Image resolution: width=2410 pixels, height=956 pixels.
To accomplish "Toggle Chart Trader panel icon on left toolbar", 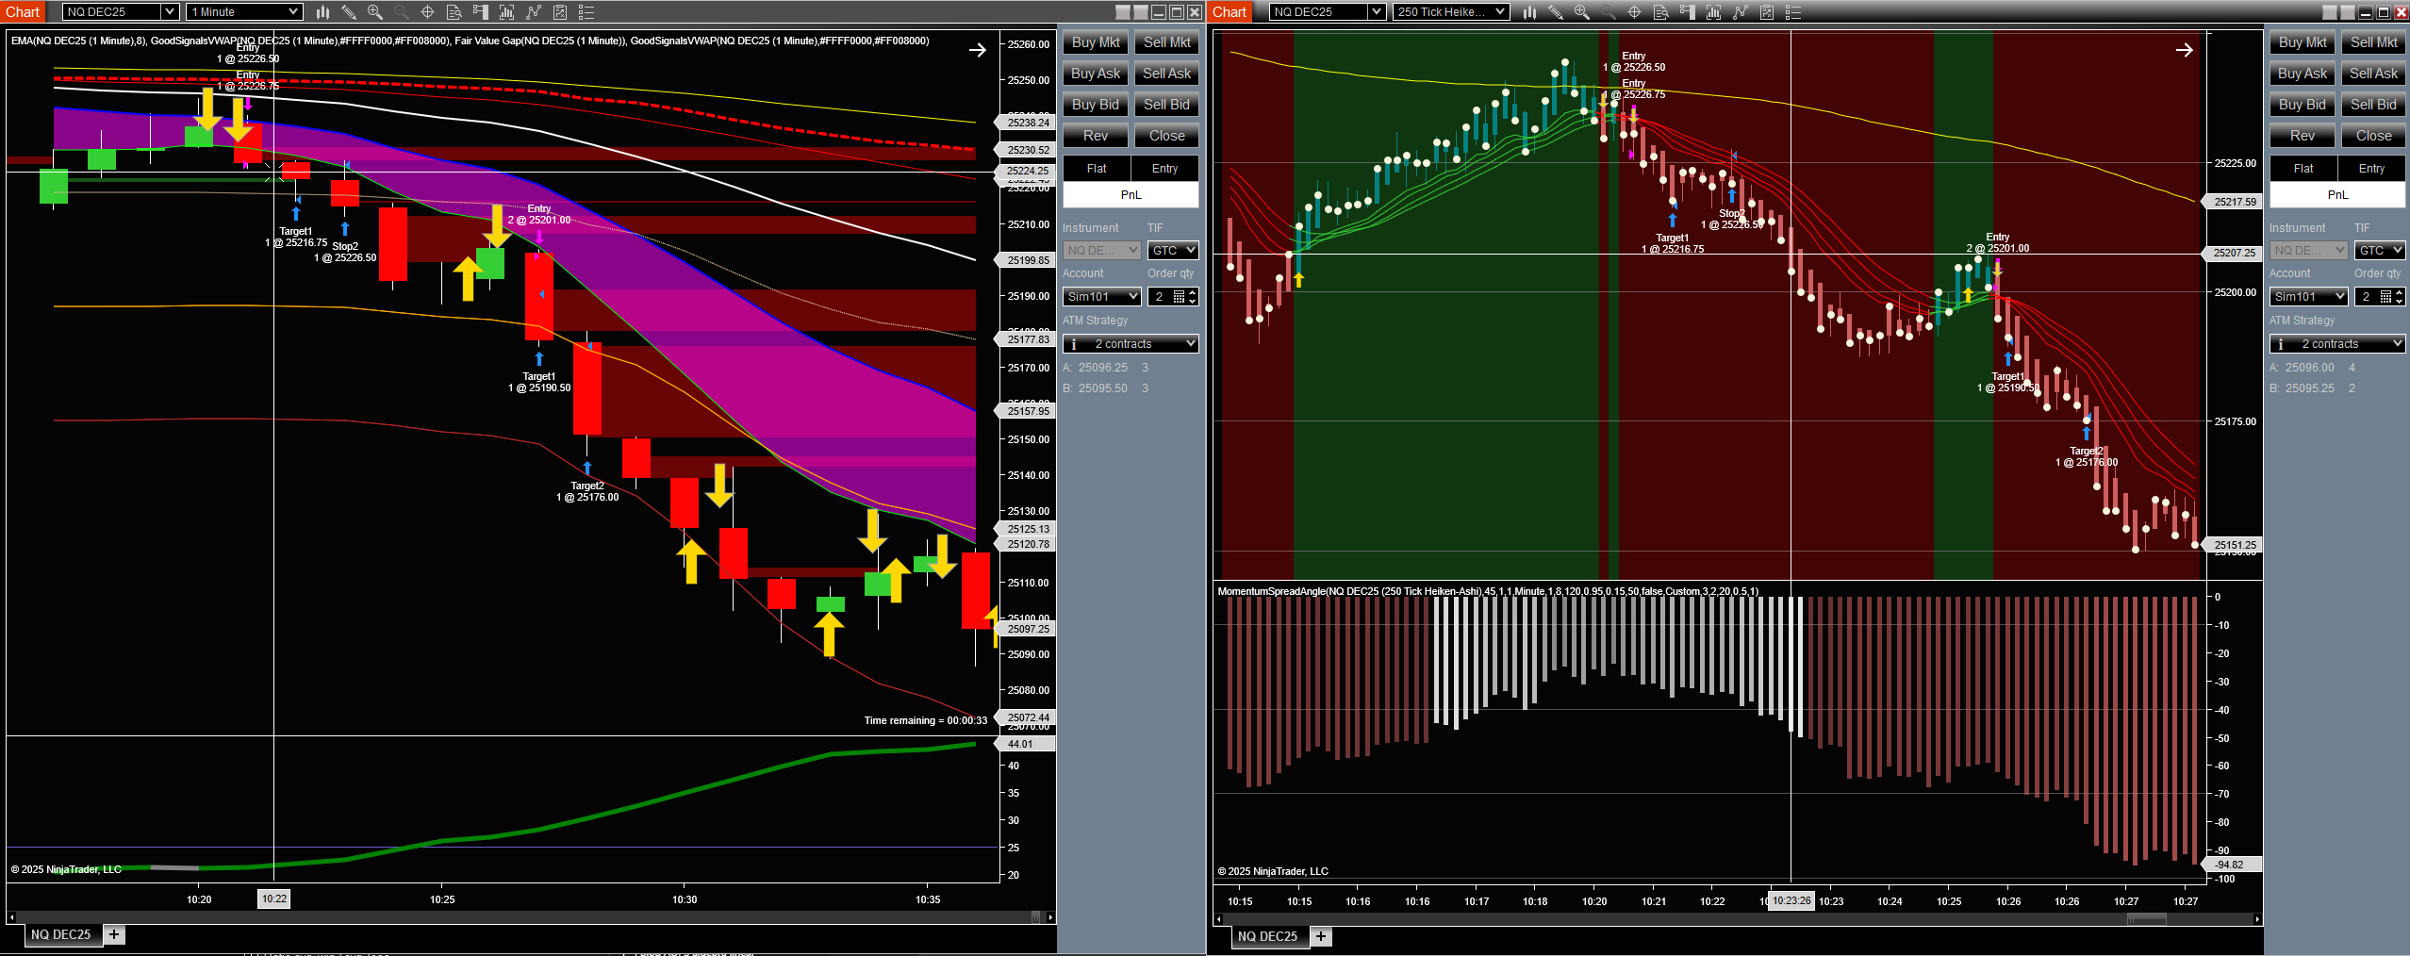I will click(481, 12).
